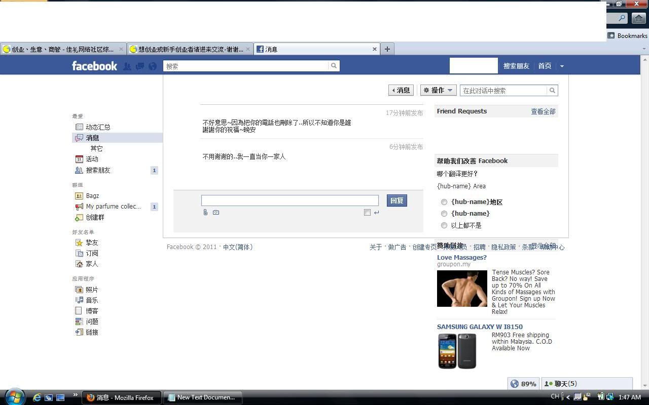Screen dimensions: 649x405
Task: Select the '以上都不是' radio option
Action: (x=444, y=225)
